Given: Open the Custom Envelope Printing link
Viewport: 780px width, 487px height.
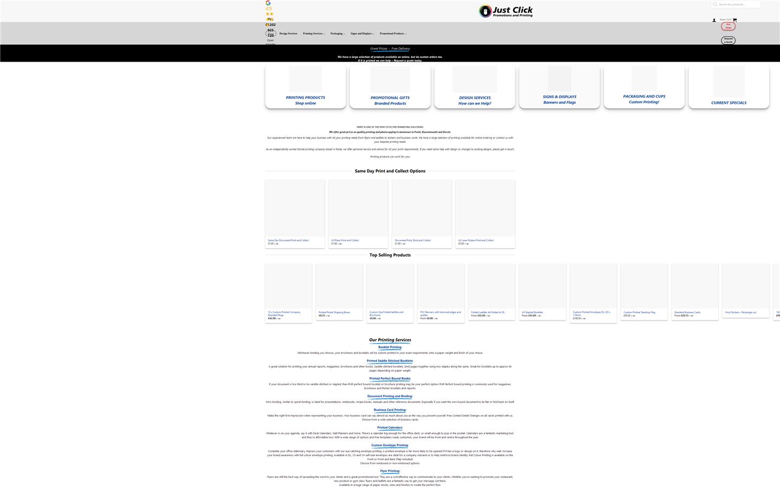Looking at the screenshot, I should (x=389, y=445).
